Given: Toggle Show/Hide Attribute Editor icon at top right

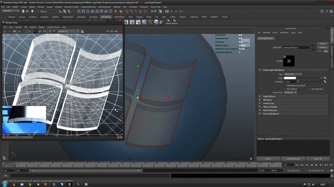Looking at the screenshot, I should pyautogui.click(x=323, y=11).
